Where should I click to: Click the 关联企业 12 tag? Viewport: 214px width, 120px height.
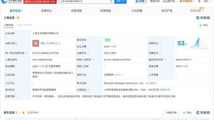click(53, 43)
